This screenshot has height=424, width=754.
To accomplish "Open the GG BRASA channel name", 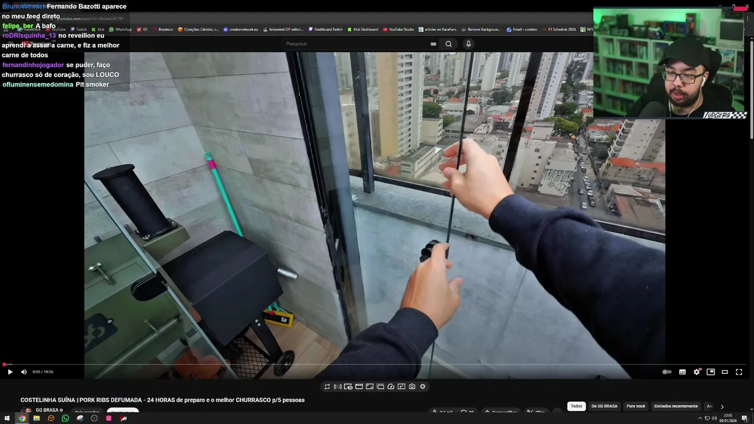I will tap(47, 410).
